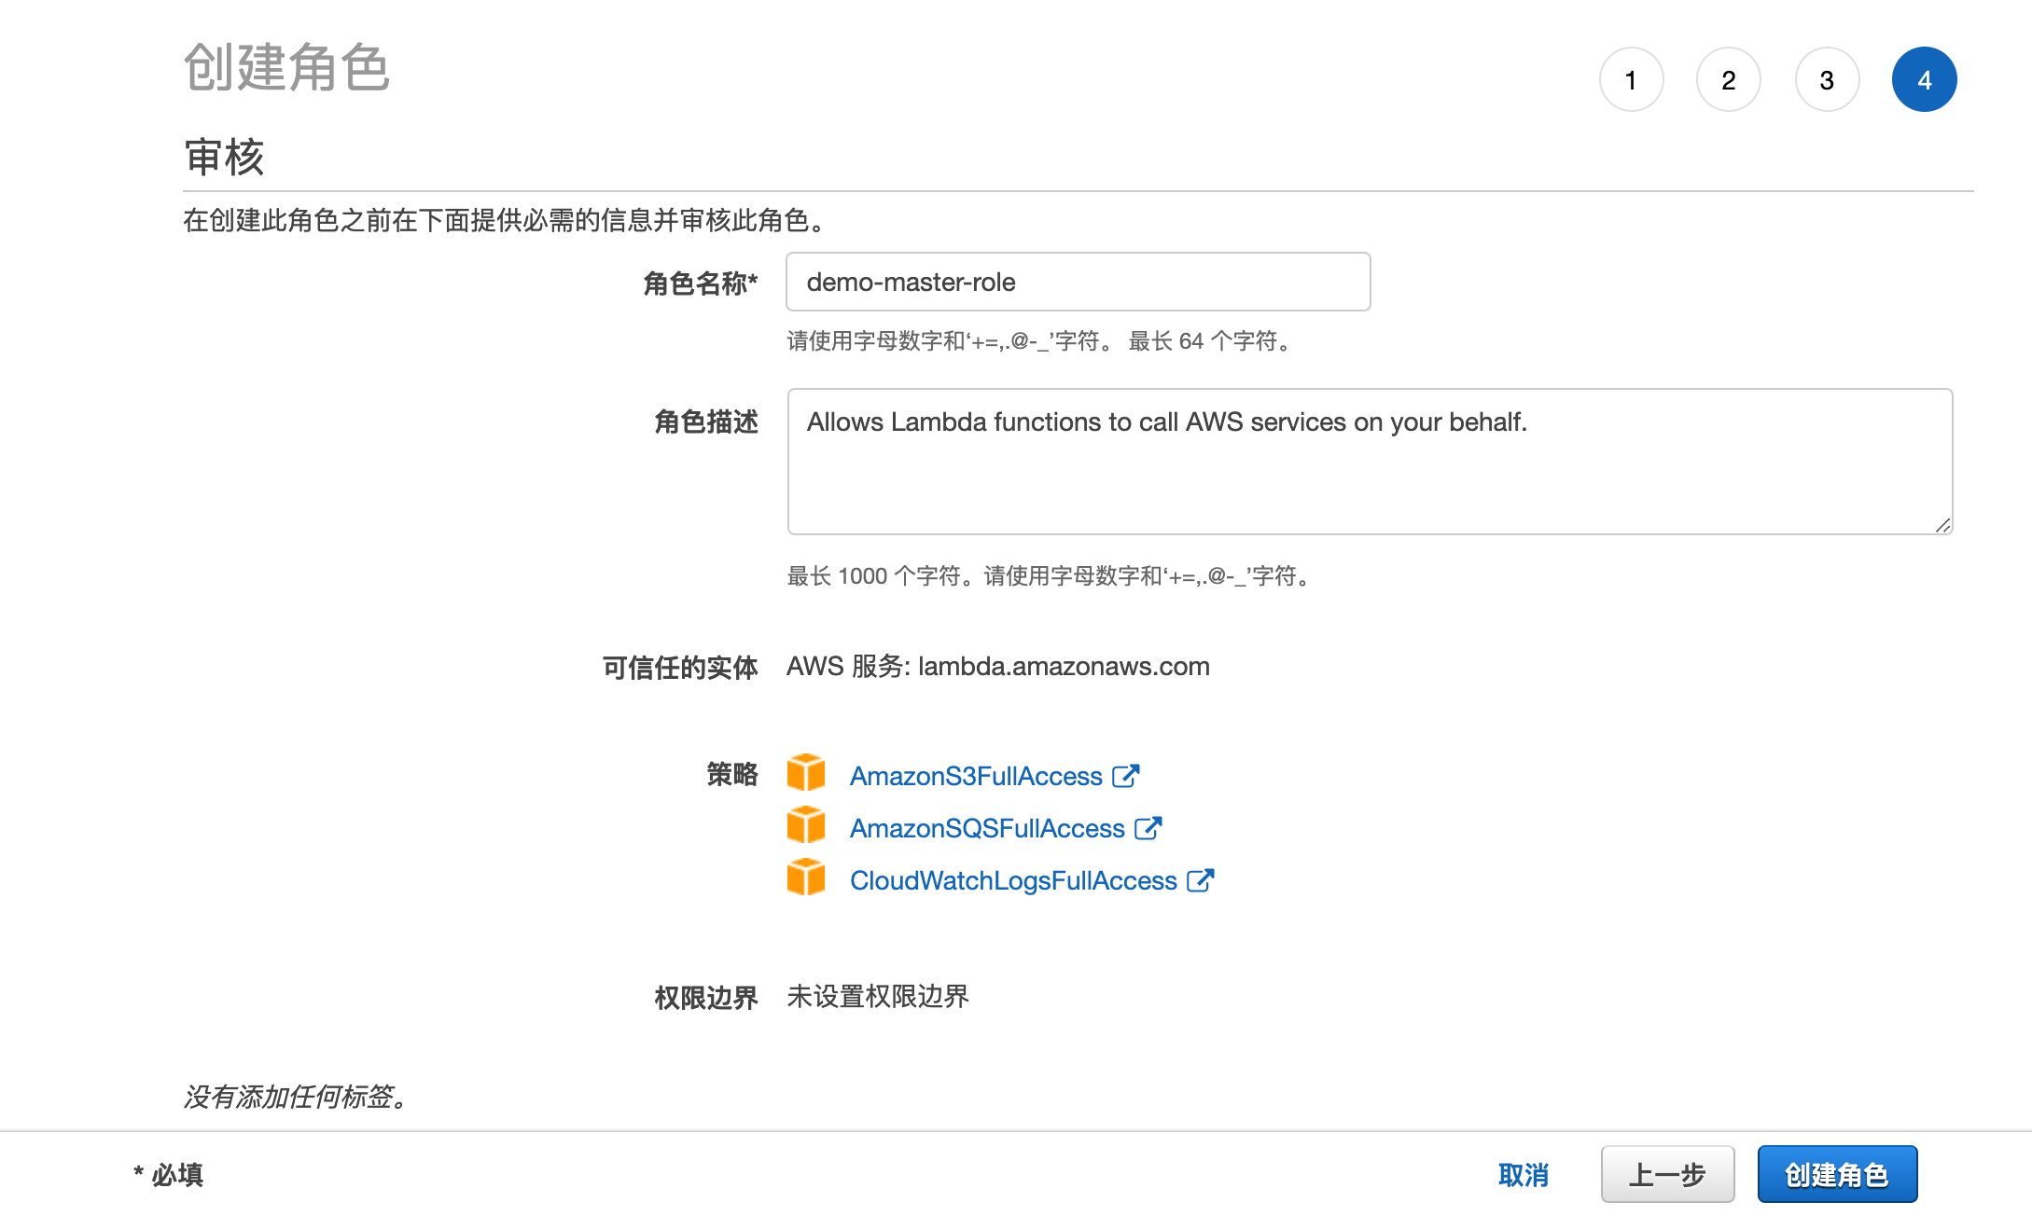Click external link icon after AmazonSQSFullAccess
The height and width of the screenshot is (1216, 2032).
click(1148, 828)
